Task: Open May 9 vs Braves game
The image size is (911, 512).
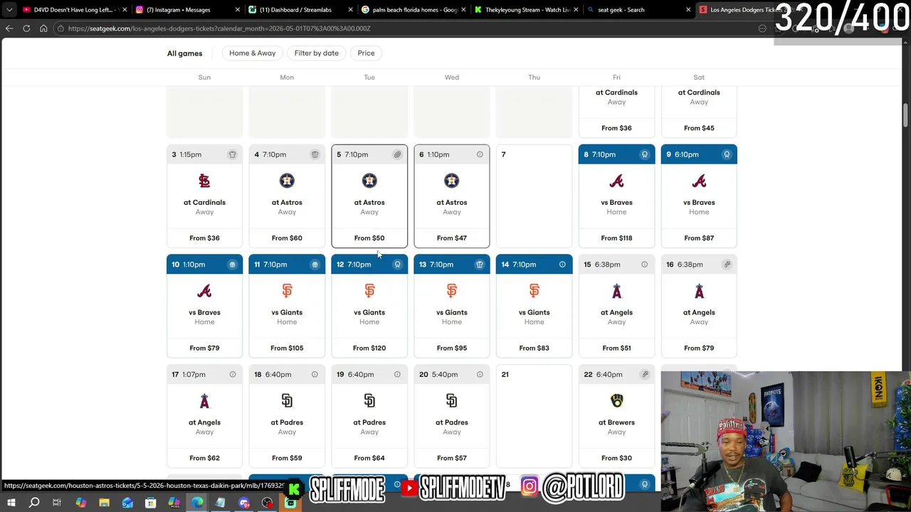Action: click(x=699, y=196)
